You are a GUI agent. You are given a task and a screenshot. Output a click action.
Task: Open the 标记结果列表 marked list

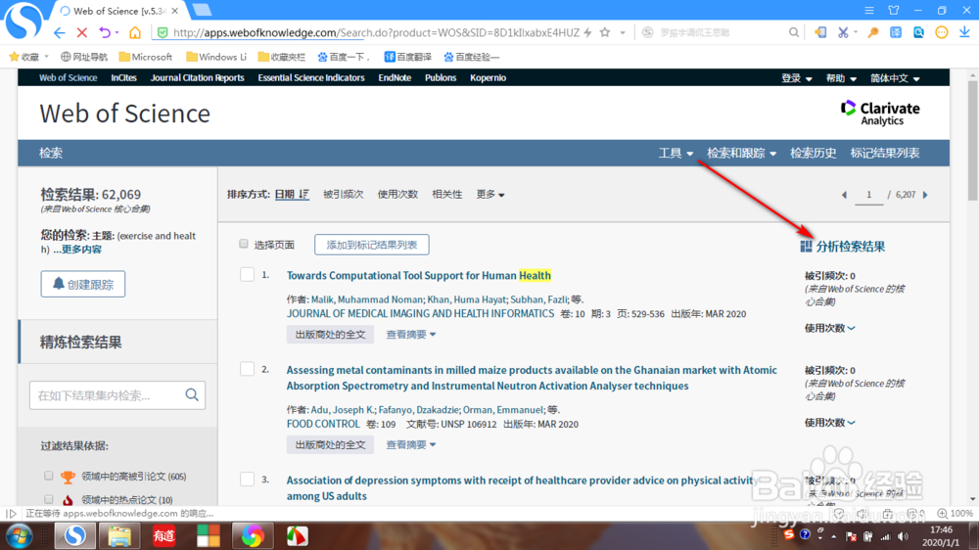[885, 153]
